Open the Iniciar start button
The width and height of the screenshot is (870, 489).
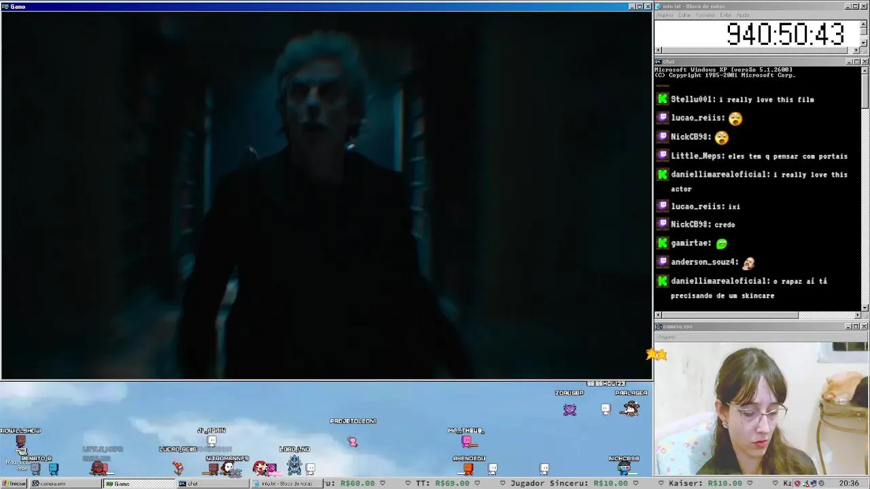tap(14, 484)
